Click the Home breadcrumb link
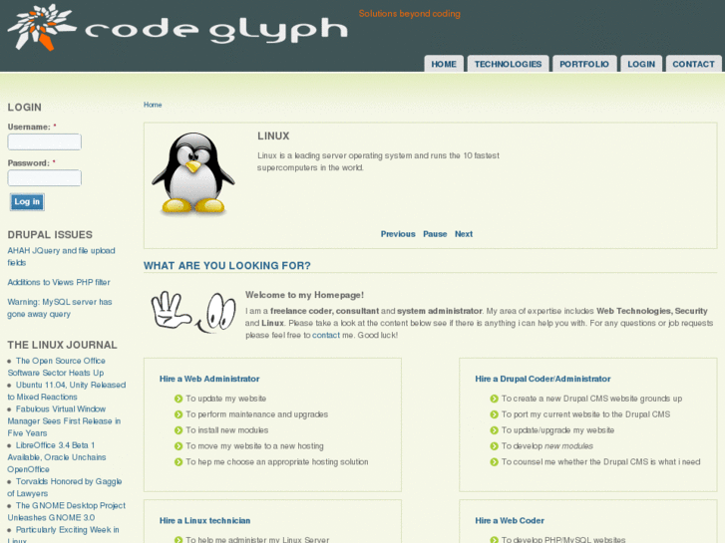Screen dimensions: 725x543 click(153, 105)
